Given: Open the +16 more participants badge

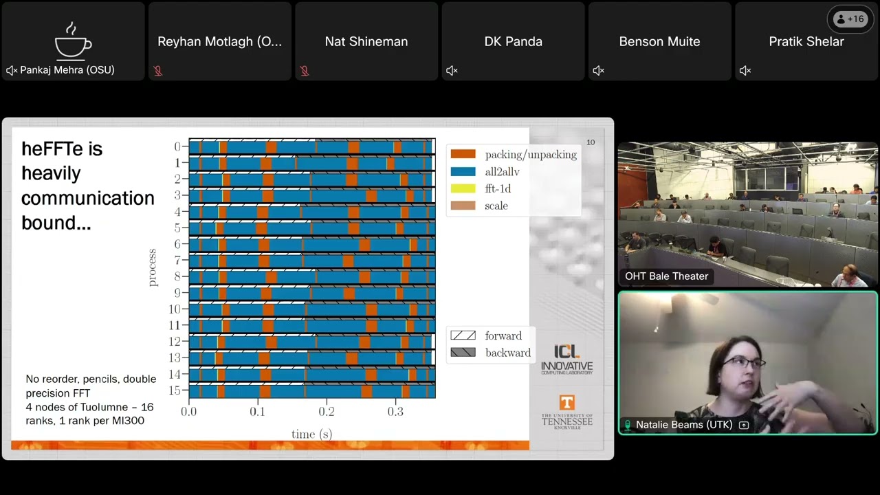Looking at the screenshot, I should pos(849,19).
